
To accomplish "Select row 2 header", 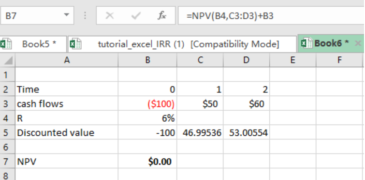I will (7, 89).
